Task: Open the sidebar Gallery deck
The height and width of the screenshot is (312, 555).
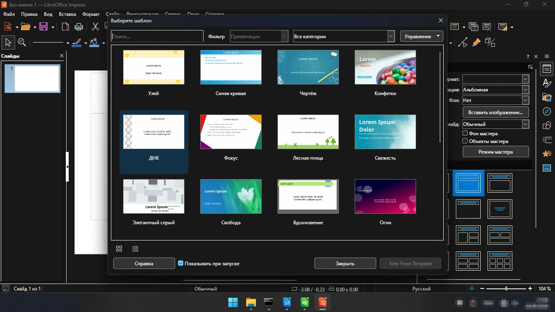Action: click(x=547, y=97)
